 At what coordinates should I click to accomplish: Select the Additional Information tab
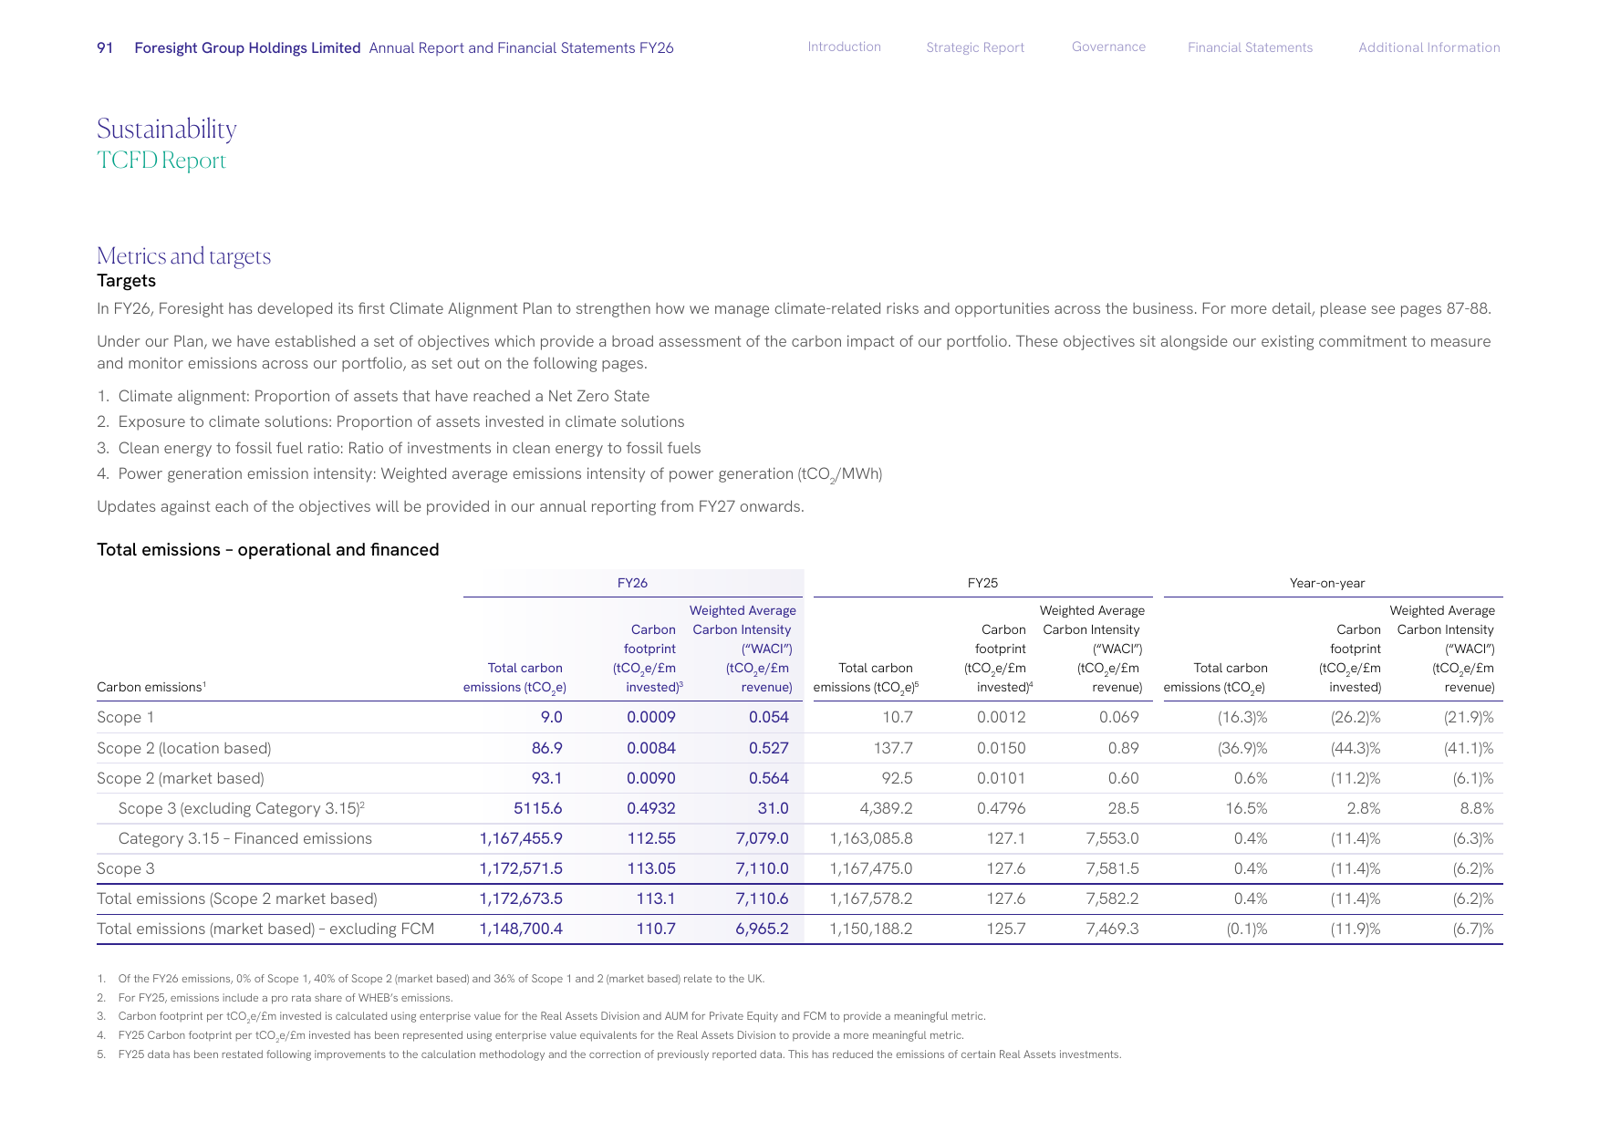tap(1429, 47)
